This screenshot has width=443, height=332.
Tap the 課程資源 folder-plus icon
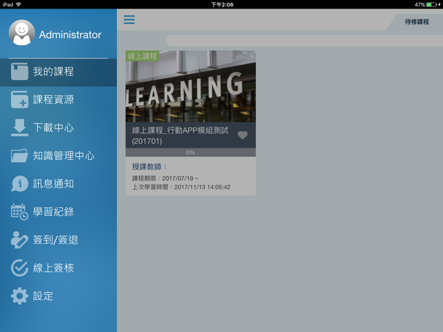point(20,100)
